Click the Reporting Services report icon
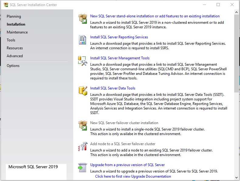This screenshot has width=240, height=181. coord(82,40)
